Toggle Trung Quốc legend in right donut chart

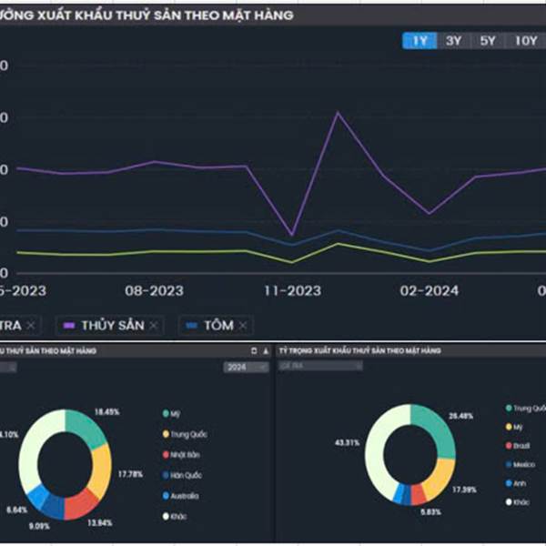click(525, 408)
